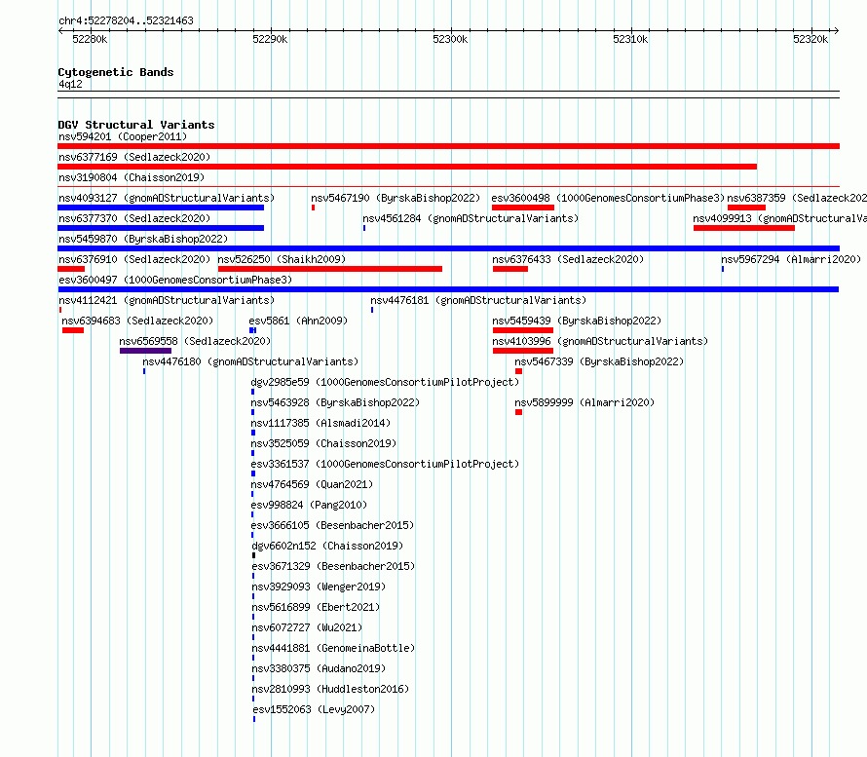Image resolution: width=867 pixels, height=757 pixels.
Task: Click the nsv4476181 (gnomADStructuralVariants) label
Action: click(478, 300)
